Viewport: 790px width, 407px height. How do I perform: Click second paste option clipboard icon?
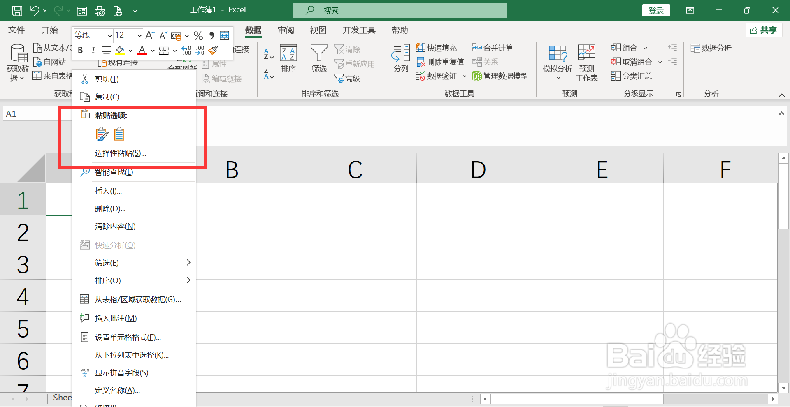coord(119,134)
